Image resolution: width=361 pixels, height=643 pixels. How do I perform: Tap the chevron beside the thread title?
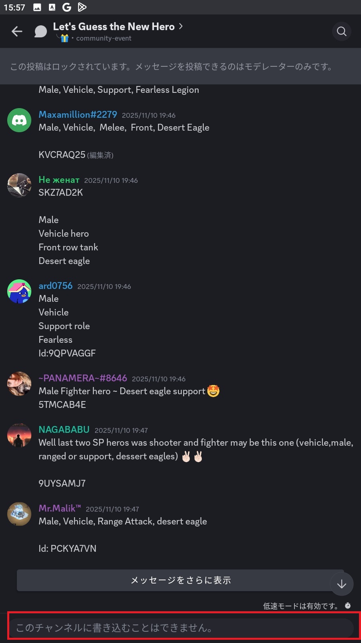(x=181, y=26)
